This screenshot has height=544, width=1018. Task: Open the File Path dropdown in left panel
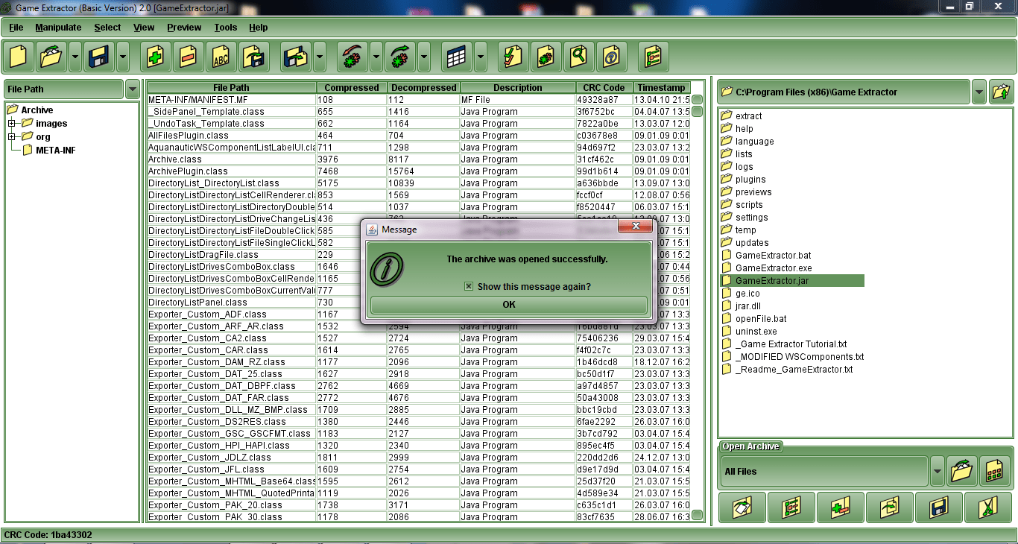(132, 89)
